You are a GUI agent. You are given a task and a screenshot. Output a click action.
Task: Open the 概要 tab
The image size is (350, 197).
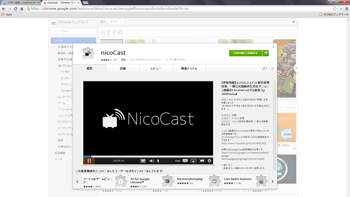click(x=89, y=68)
